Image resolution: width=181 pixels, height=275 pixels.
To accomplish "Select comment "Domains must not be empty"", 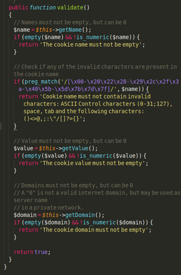I will (x=59, y=185).
